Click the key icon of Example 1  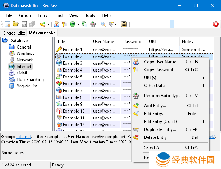[59, 49]
